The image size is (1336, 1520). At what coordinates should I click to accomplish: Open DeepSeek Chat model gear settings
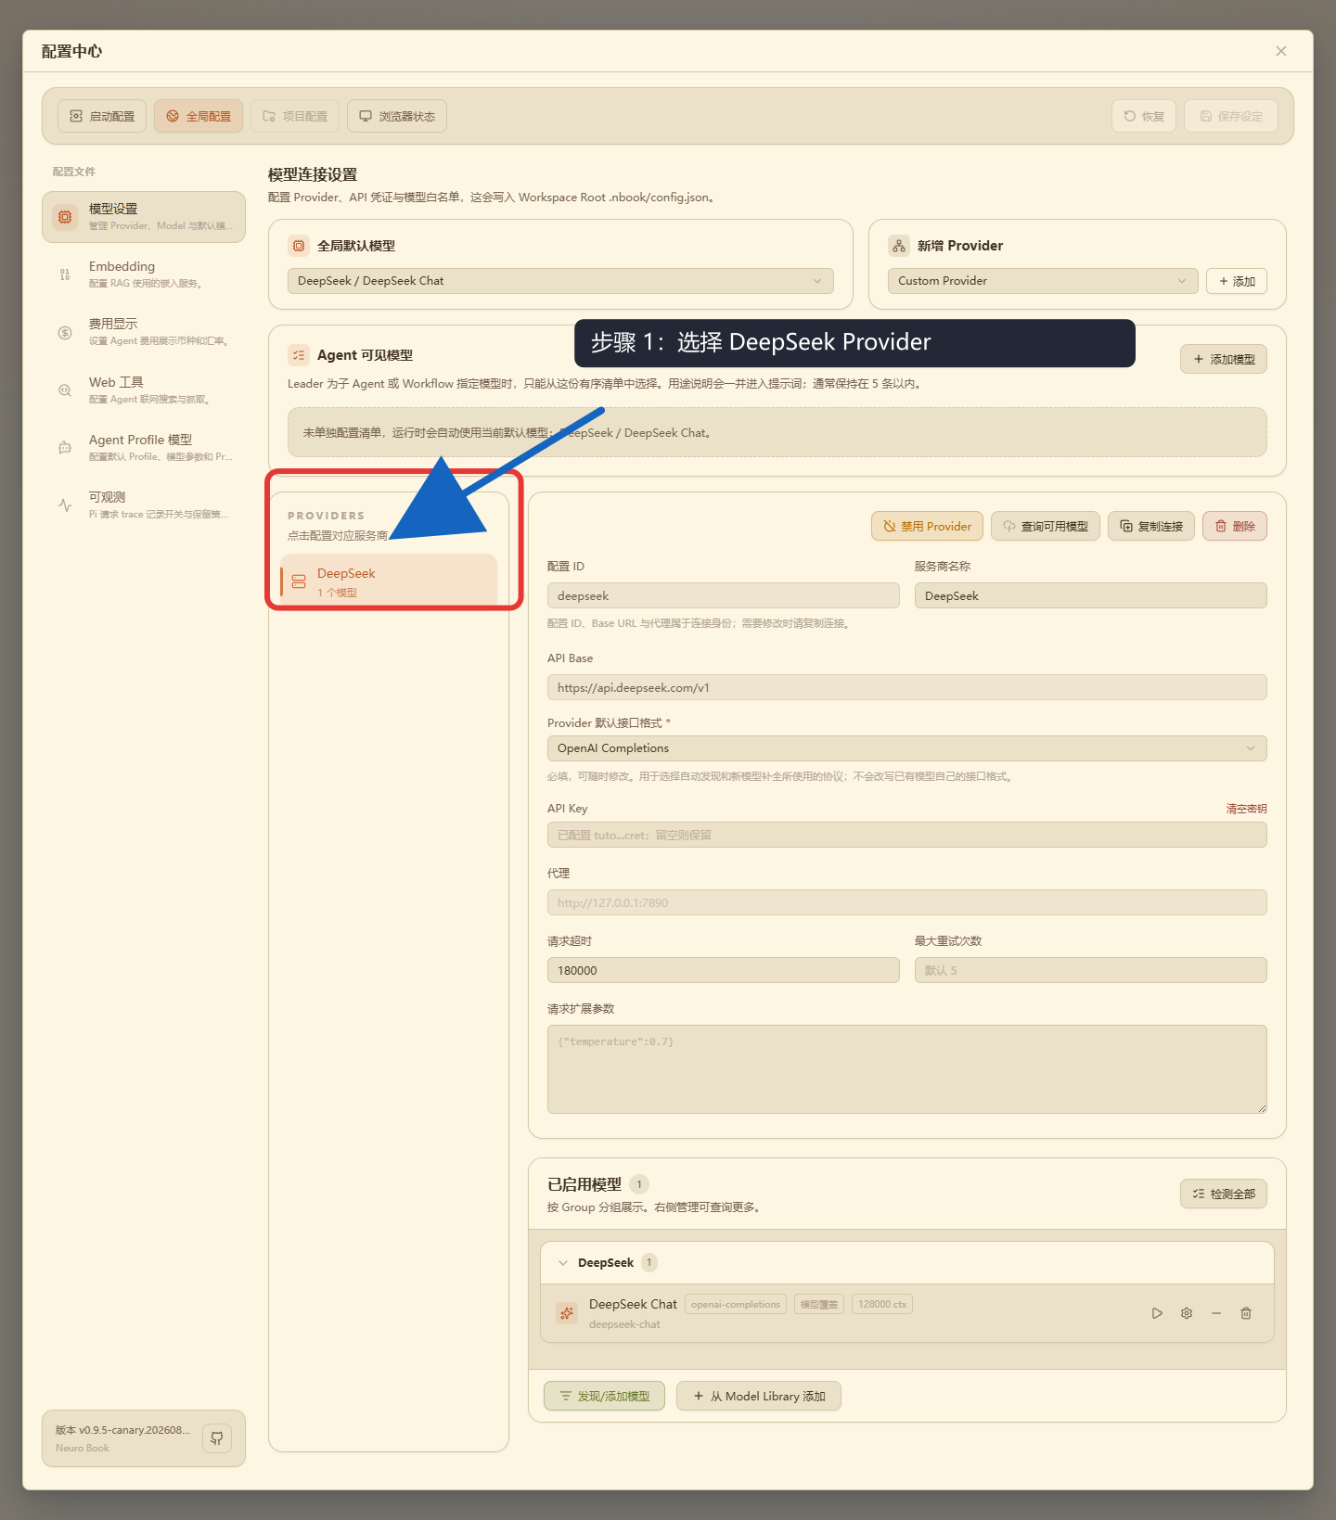coord(1187,1313)
